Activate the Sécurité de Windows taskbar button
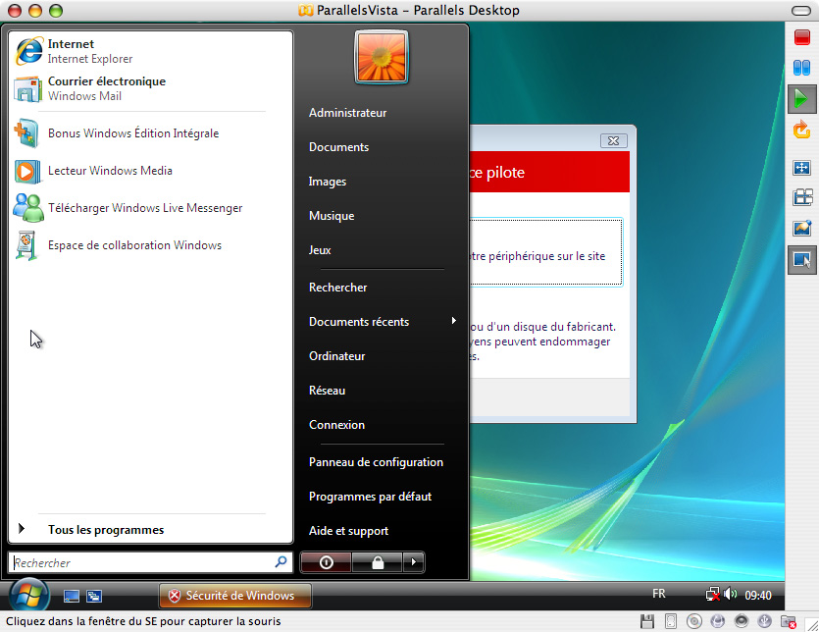The height and width of the screenshot is (632, 819). pyautogui.click(x=235, y=596)
